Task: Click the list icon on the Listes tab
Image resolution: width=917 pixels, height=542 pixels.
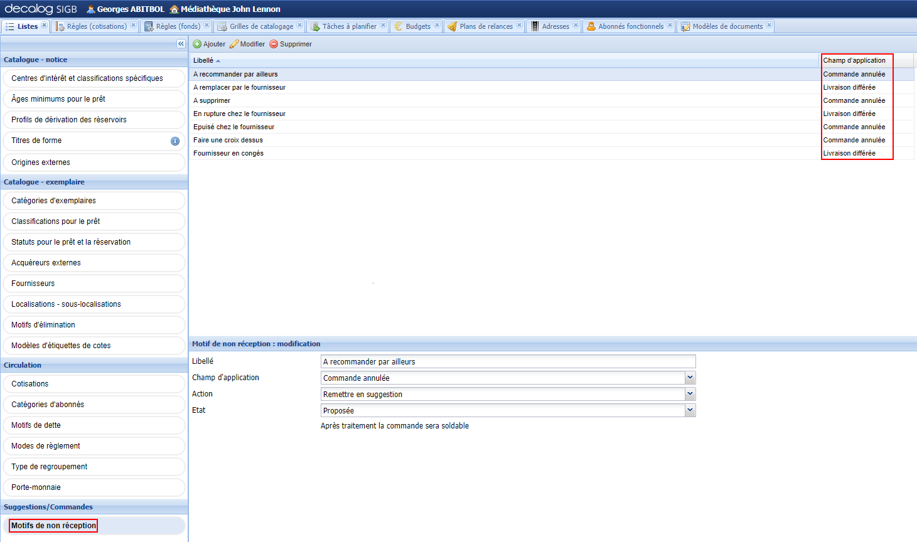Action: coord(9,26)
